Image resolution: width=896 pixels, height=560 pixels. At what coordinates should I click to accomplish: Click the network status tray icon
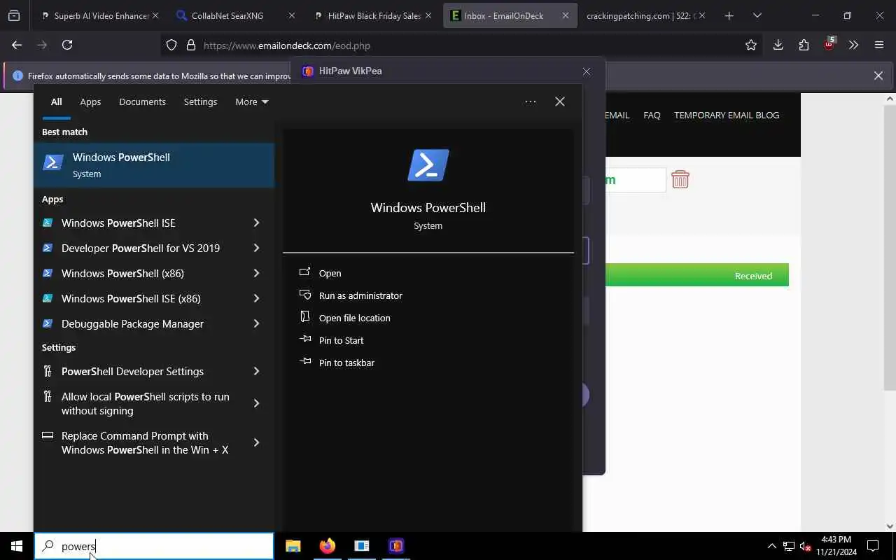789,546
